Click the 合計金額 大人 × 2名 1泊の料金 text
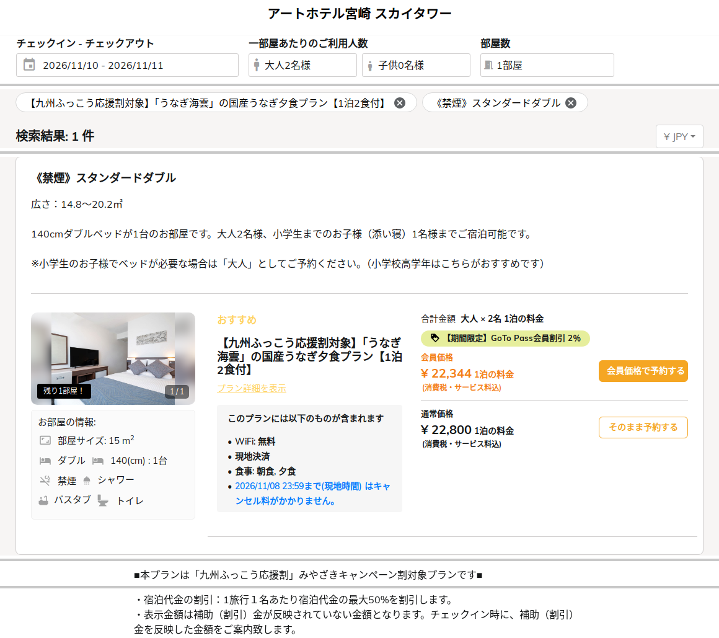Screen dimensions: 719x638 482,318
